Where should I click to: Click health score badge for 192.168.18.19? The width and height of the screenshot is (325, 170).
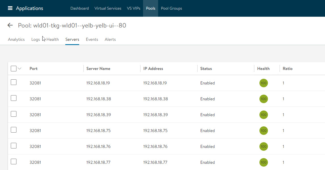click(263, 83)
